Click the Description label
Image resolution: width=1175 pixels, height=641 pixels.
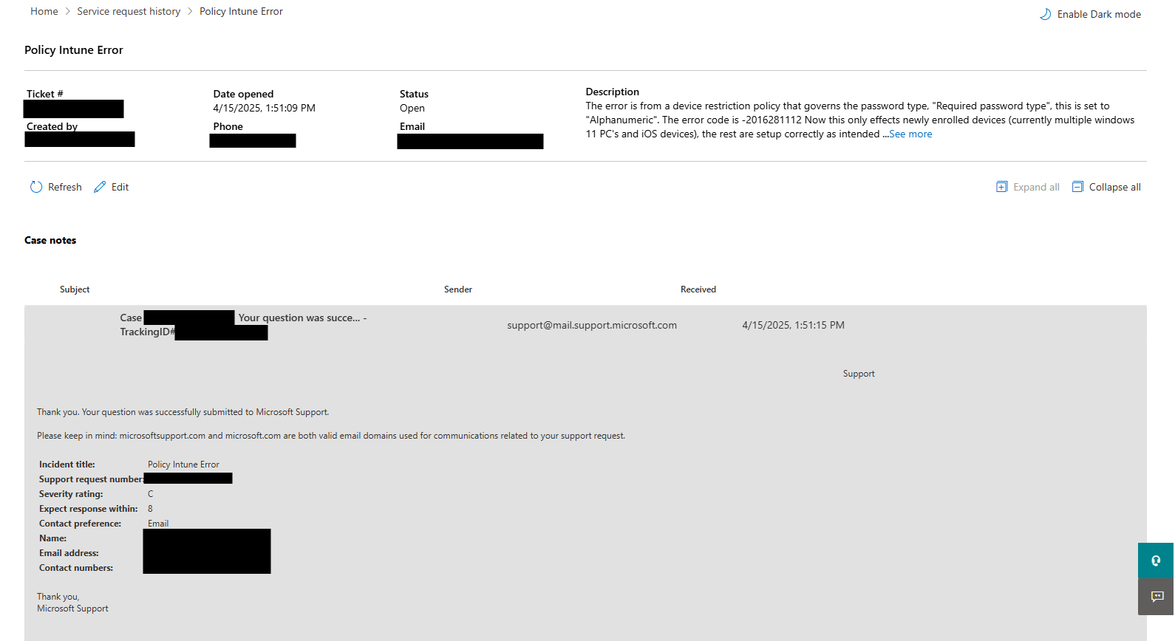(613, 92)
